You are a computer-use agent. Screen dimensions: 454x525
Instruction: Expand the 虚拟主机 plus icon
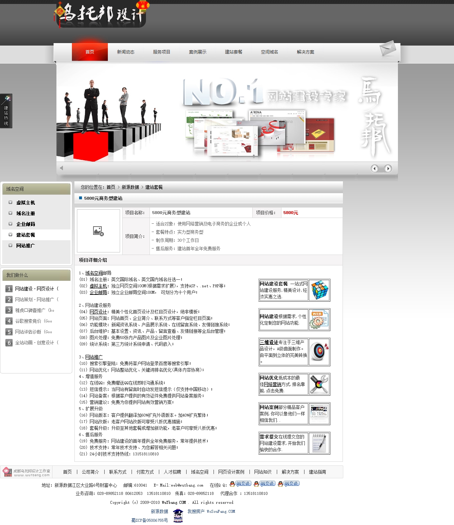pyautogui.click(x=10, y=202)
